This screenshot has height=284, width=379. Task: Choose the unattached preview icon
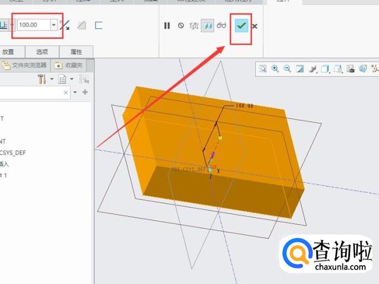coord(194,26)
